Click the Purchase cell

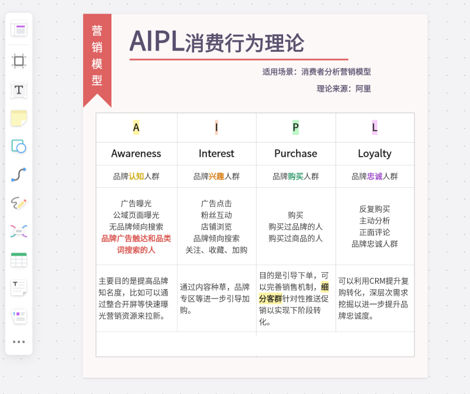tap(296, 154)
